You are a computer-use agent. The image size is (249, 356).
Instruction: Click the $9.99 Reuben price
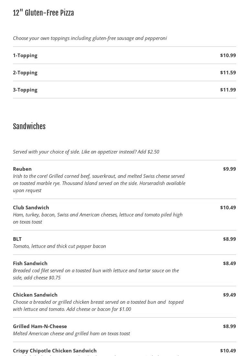coord(229,169)
